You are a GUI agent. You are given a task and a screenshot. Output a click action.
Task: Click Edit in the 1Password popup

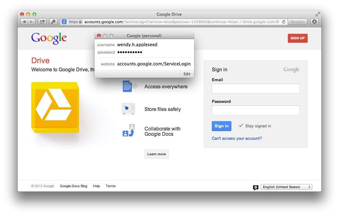[x=187, y=74]
